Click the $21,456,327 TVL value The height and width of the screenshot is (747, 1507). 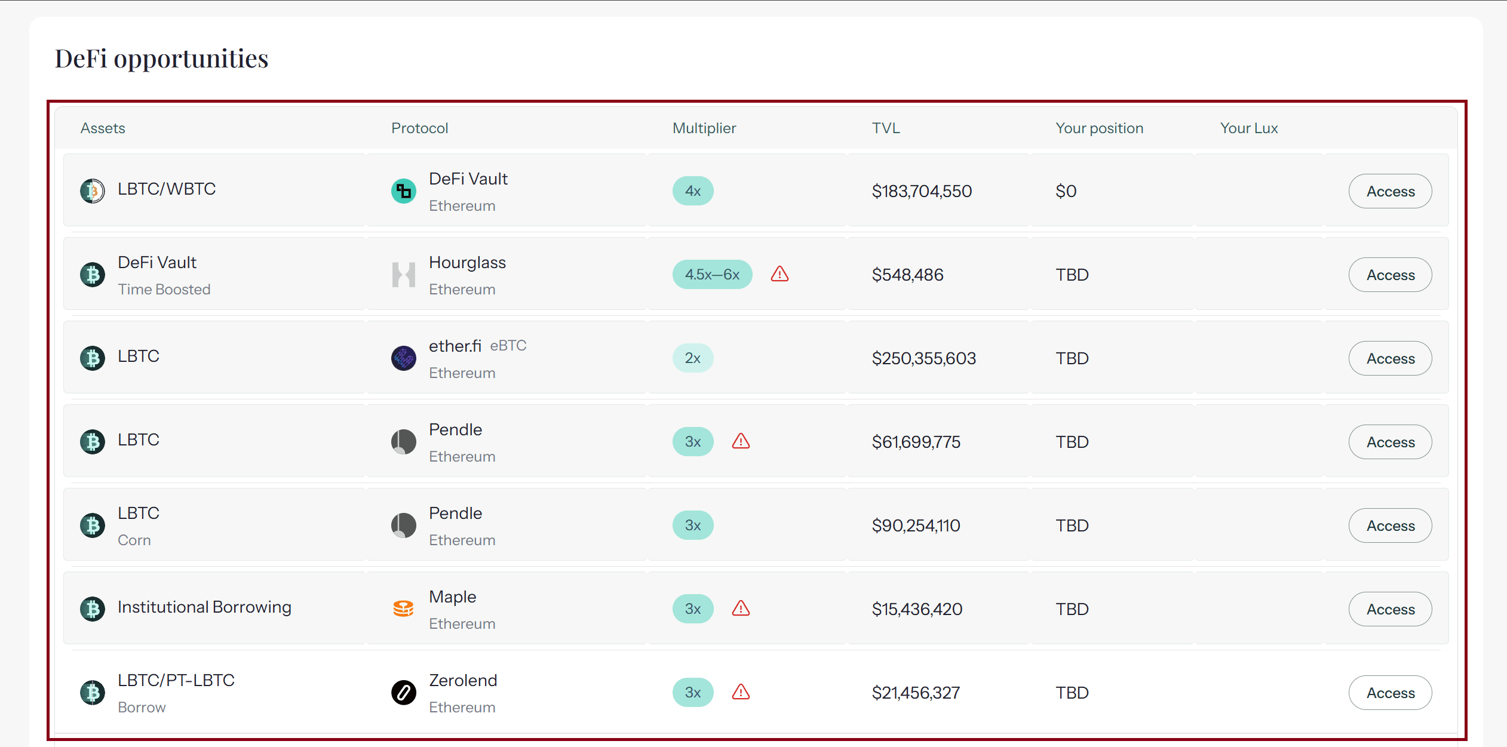tap(916, 693)
